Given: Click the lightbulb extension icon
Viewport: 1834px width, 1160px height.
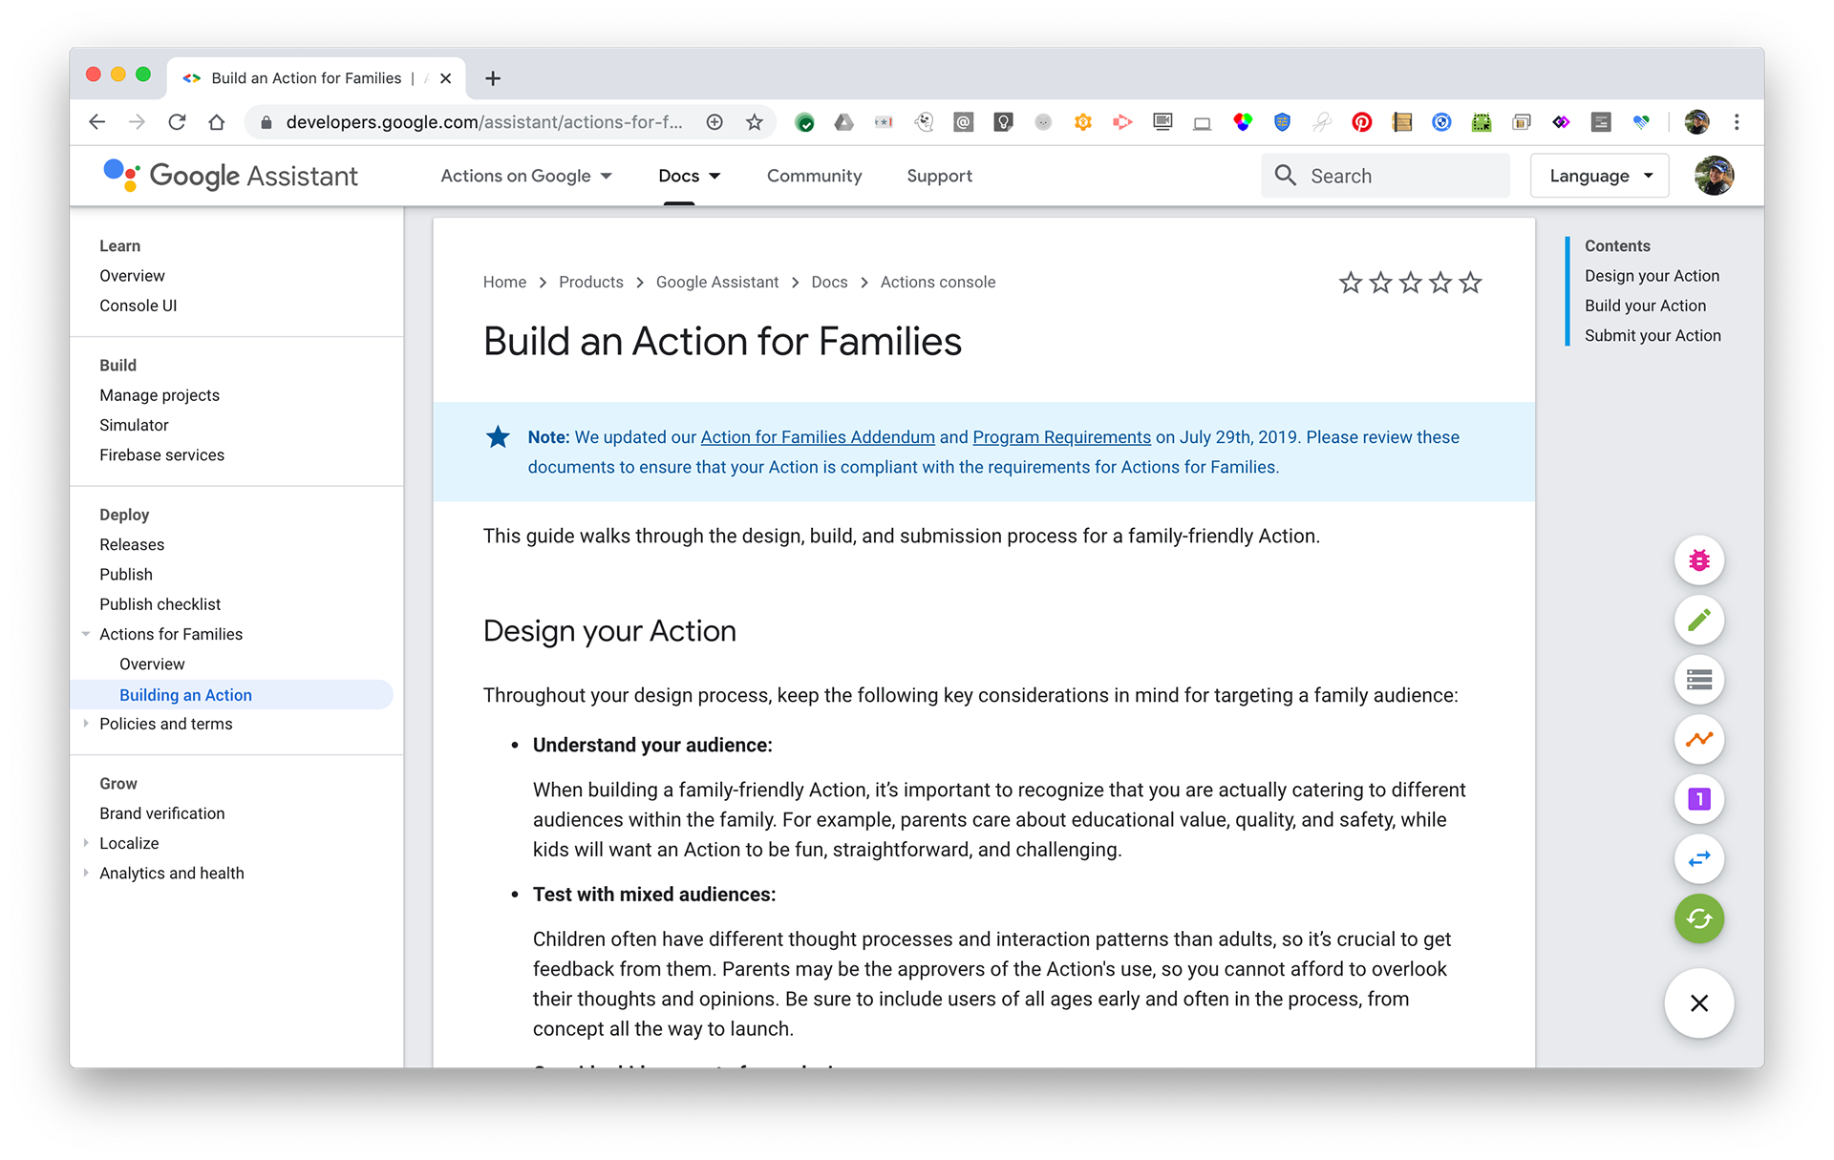Looking at the screenshot, I should pyautogui.click(x=1003, y=122).
